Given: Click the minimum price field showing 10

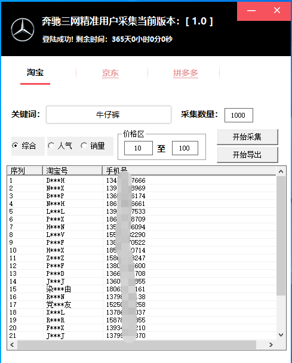Looking at the screenshot, I should [139, 148].
